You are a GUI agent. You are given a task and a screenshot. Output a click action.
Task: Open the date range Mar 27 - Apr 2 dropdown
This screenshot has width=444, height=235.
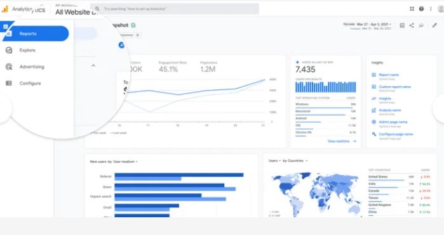[x=373, y=24]
